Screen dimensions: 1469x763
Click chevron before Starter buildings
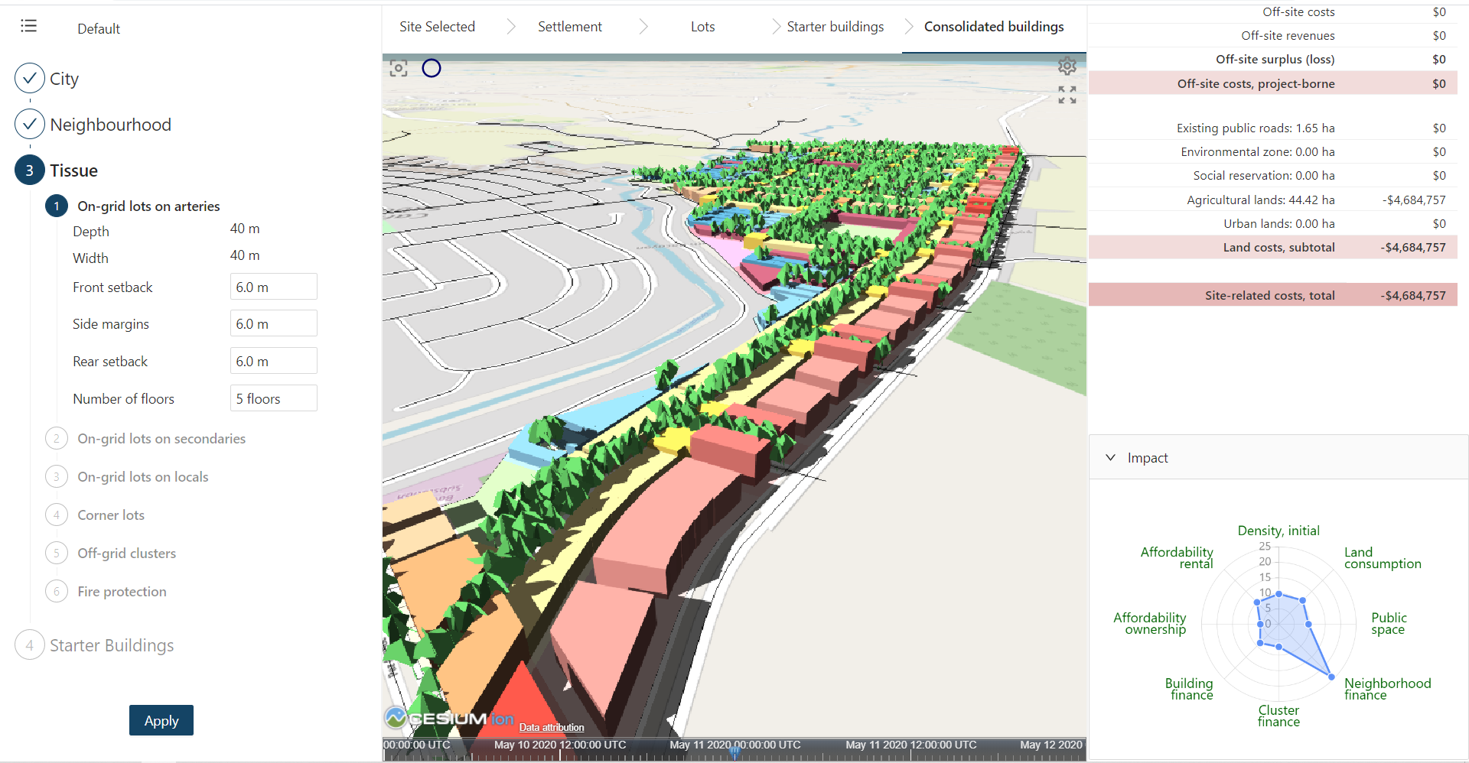tap(776, 27)
